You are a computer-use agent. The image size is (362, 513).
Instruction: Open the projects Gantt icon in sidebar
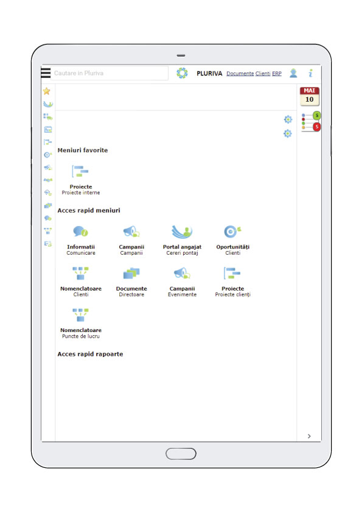[47, 142]
